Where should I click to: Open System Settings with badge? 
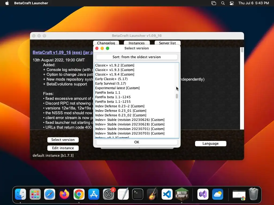point(108,194)
